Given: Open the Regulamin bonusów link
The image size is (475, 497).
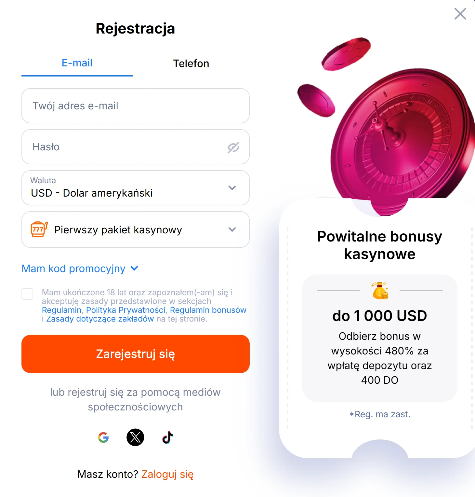Looking at the screenshot, I should [x=208, y=310].
